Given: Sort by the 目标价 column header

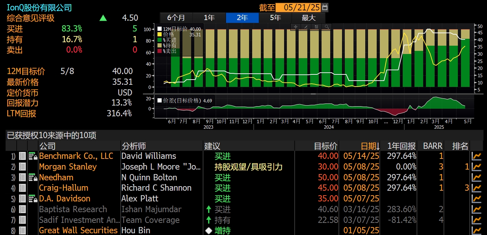Looking at the screenshot, I should (326, 146).
